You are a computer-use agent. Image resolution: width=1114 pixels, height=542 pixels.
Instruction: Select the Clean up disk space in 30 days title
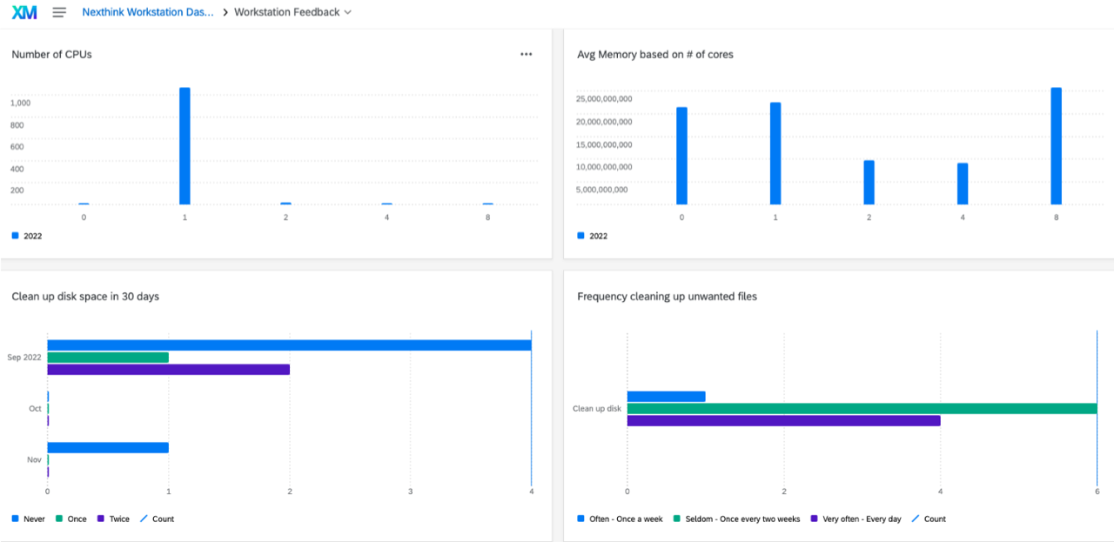pyautogui.click(x=85, y=297)
